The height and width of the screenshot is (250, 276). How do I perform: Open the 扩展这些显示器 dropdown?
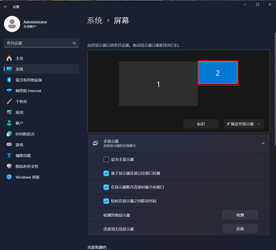click(x=244, y=124)
